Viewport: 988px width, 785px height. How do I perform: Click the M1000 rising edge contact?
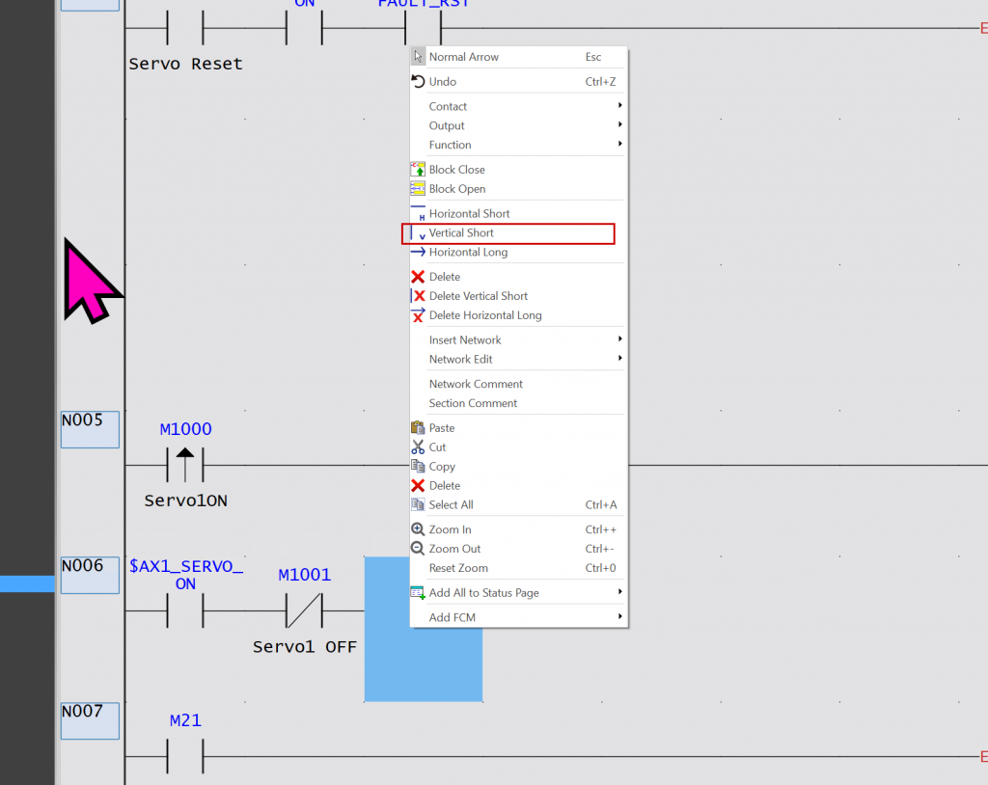185,464
